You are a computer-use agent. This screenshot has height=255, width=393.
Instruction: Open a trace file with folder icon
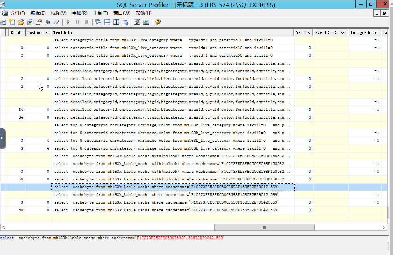tap(21, 22)
